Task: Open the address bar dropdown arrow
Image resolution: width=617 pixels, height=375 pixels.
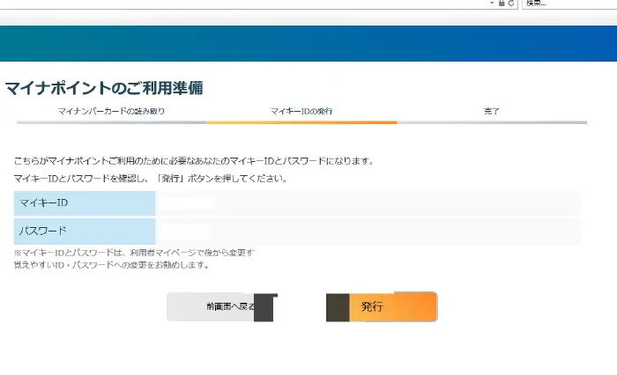Action: (492, 4)
